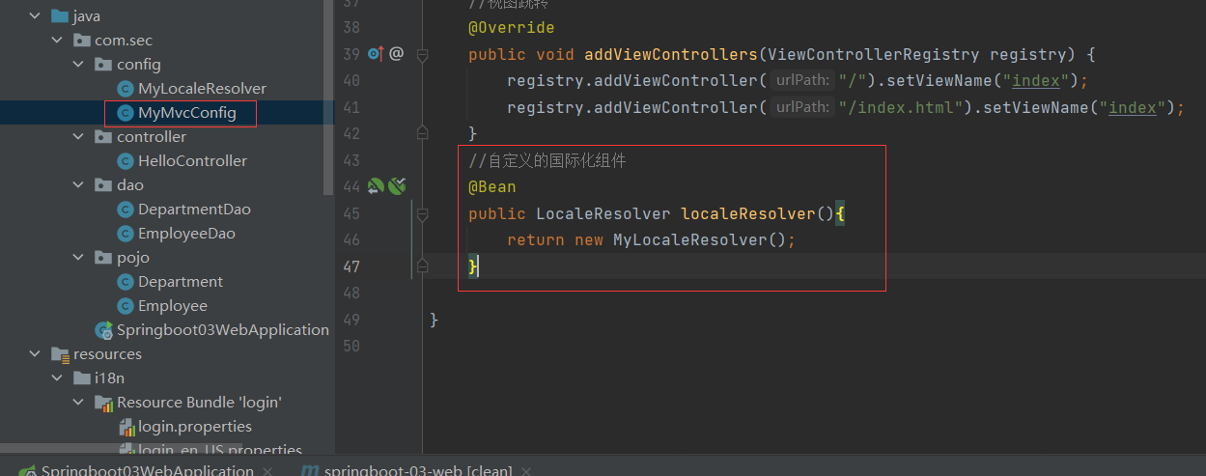The height and width of the screenshot is (476, 1206).
Task: Click the override gutter icon on line 39
Action: pos(376,54)
